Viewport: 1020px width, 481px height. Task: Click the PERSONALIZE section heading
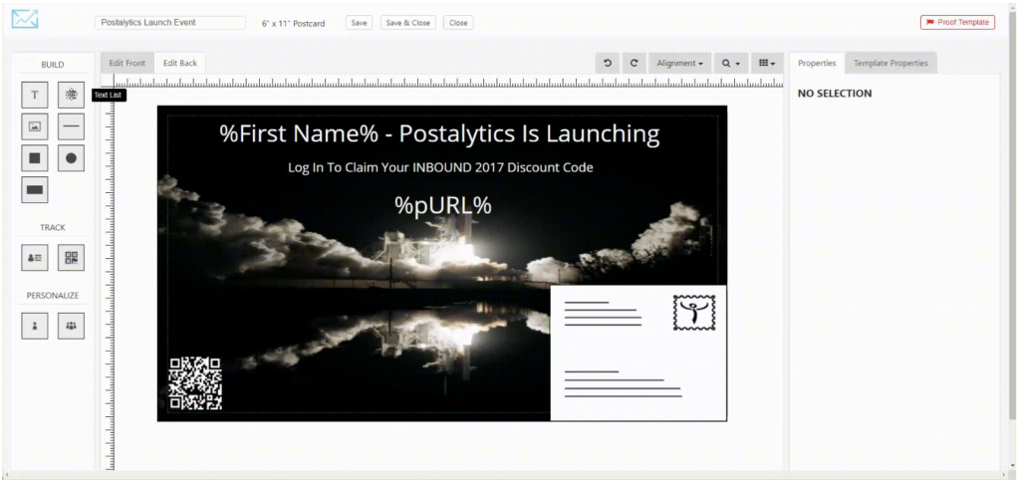point(53,296)
